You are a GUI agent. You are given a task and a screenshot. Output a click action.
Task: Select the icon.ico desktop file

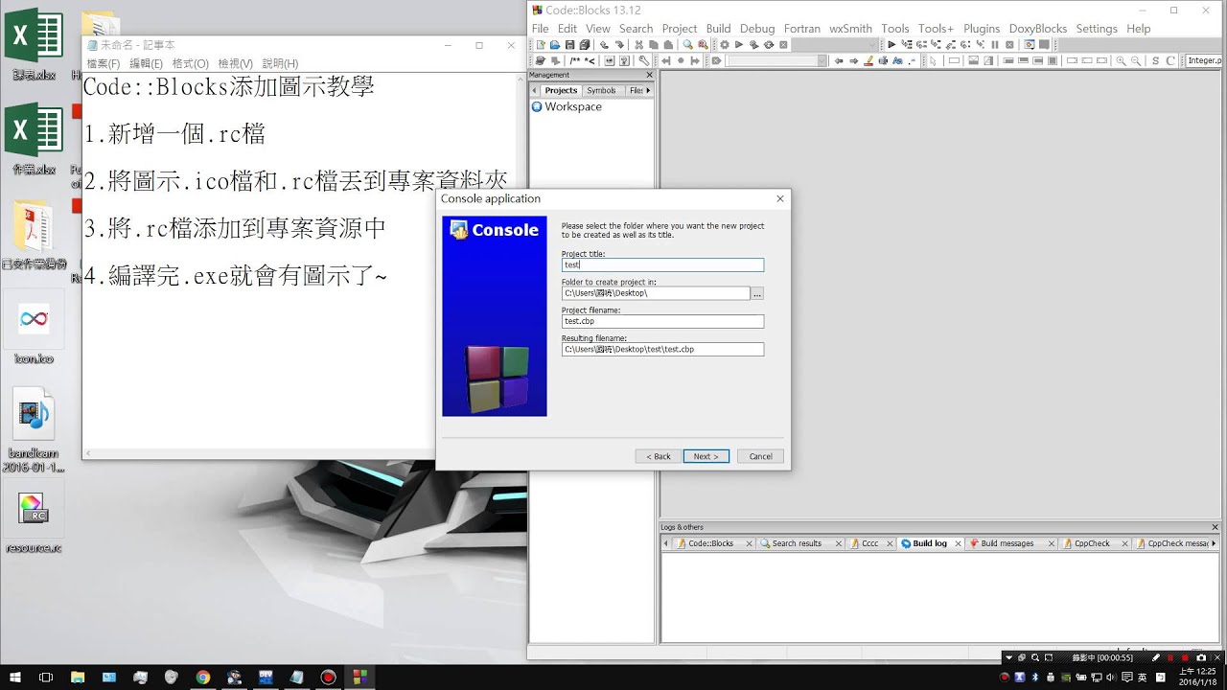coord(34,329)
